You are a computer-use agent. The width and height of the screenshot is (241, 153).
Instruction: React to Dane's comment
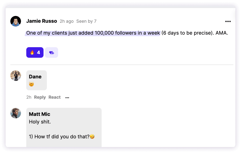tap(54, 97)
